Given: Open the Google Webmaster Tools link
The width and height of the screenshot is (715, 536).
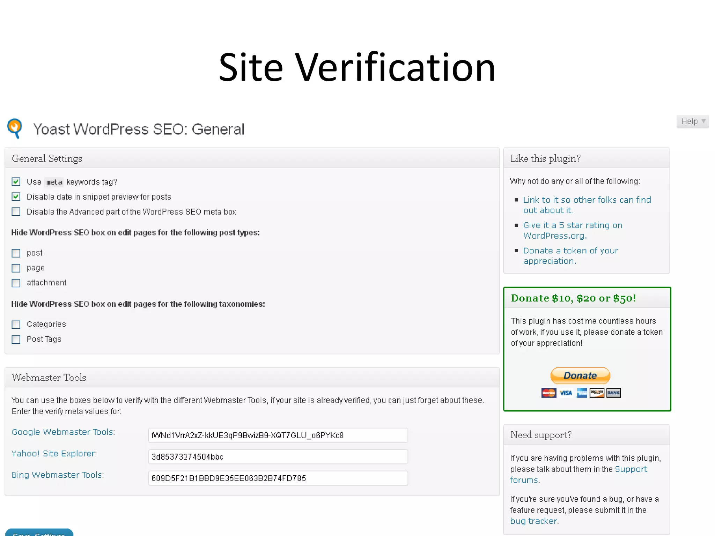Looking at the screenshot, I should 63,432.
